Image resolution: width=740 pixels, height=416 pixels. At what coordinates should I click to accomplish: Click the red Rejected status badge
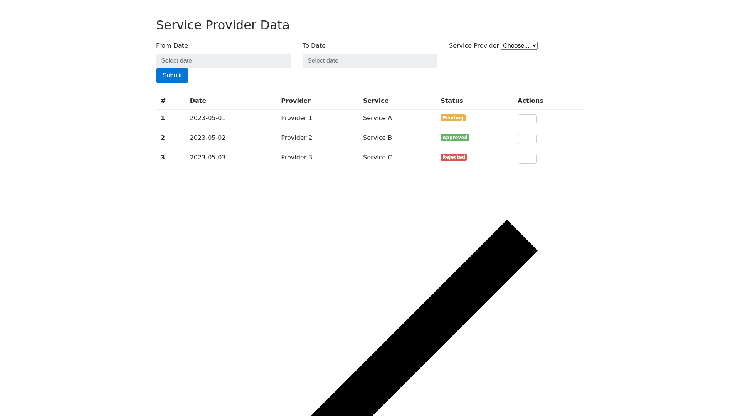click(454, 157)
